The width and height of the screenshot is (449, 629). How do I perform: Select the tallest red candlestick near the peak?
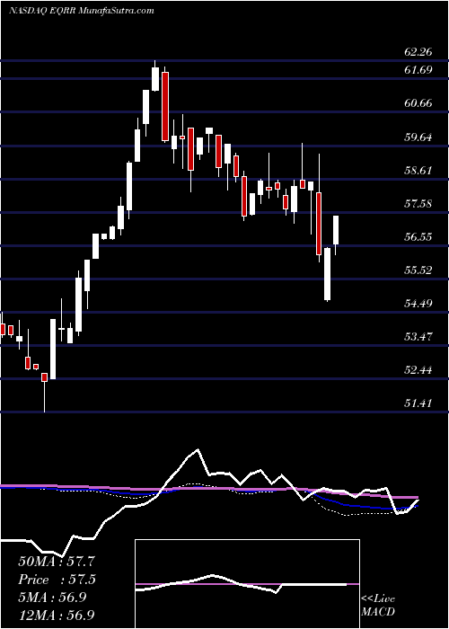165,106
